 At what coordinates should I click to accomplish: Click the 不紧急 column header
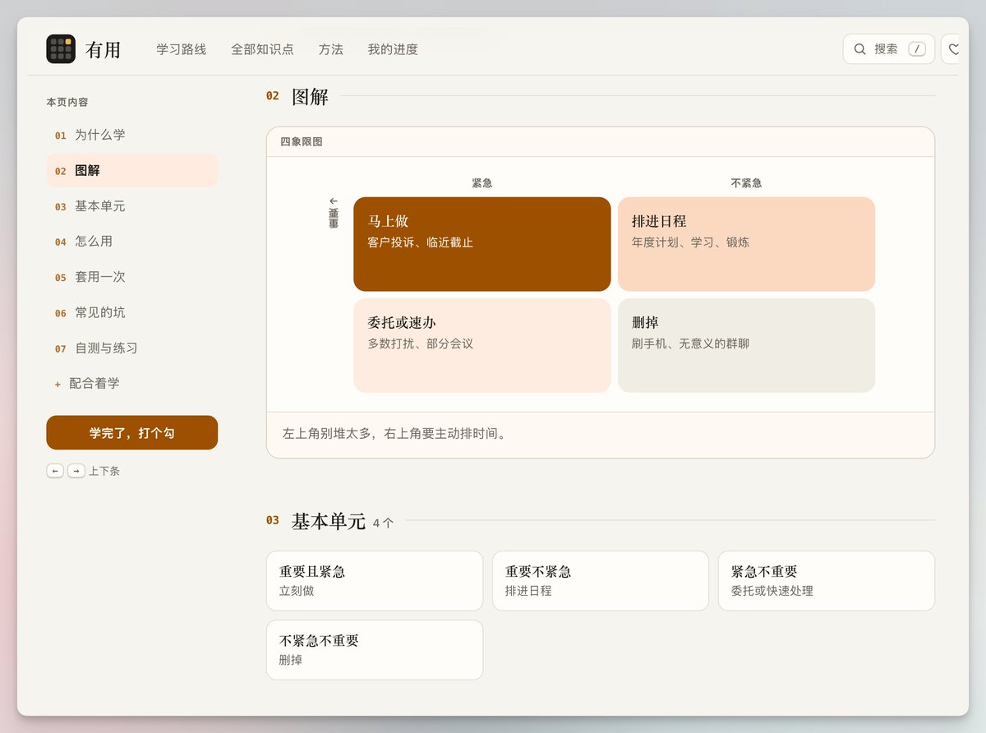point(746,183)
